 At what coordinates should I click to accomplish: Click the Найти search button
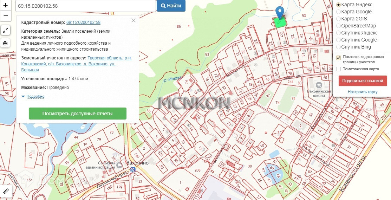point(171,6)
